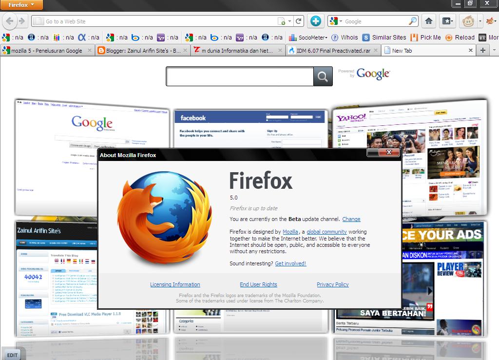499x360 pixels.
Task: Click the Change link for update channel
Action: pos(351,219)
